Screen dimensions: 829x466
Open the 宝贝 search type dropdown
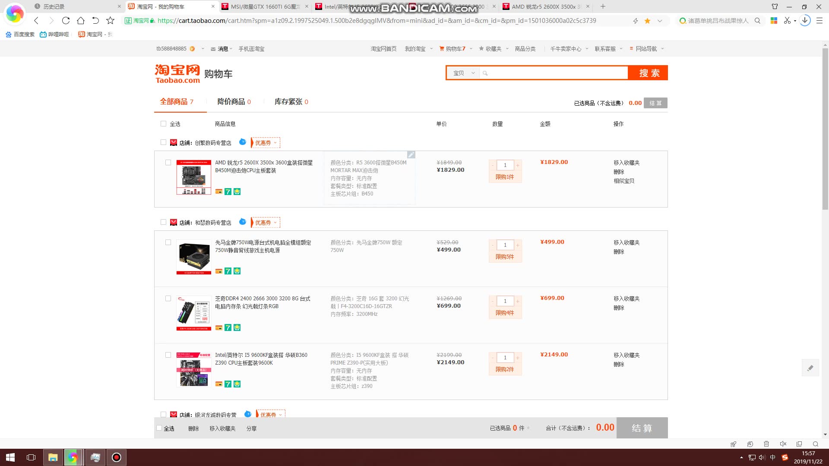(463, 73)
